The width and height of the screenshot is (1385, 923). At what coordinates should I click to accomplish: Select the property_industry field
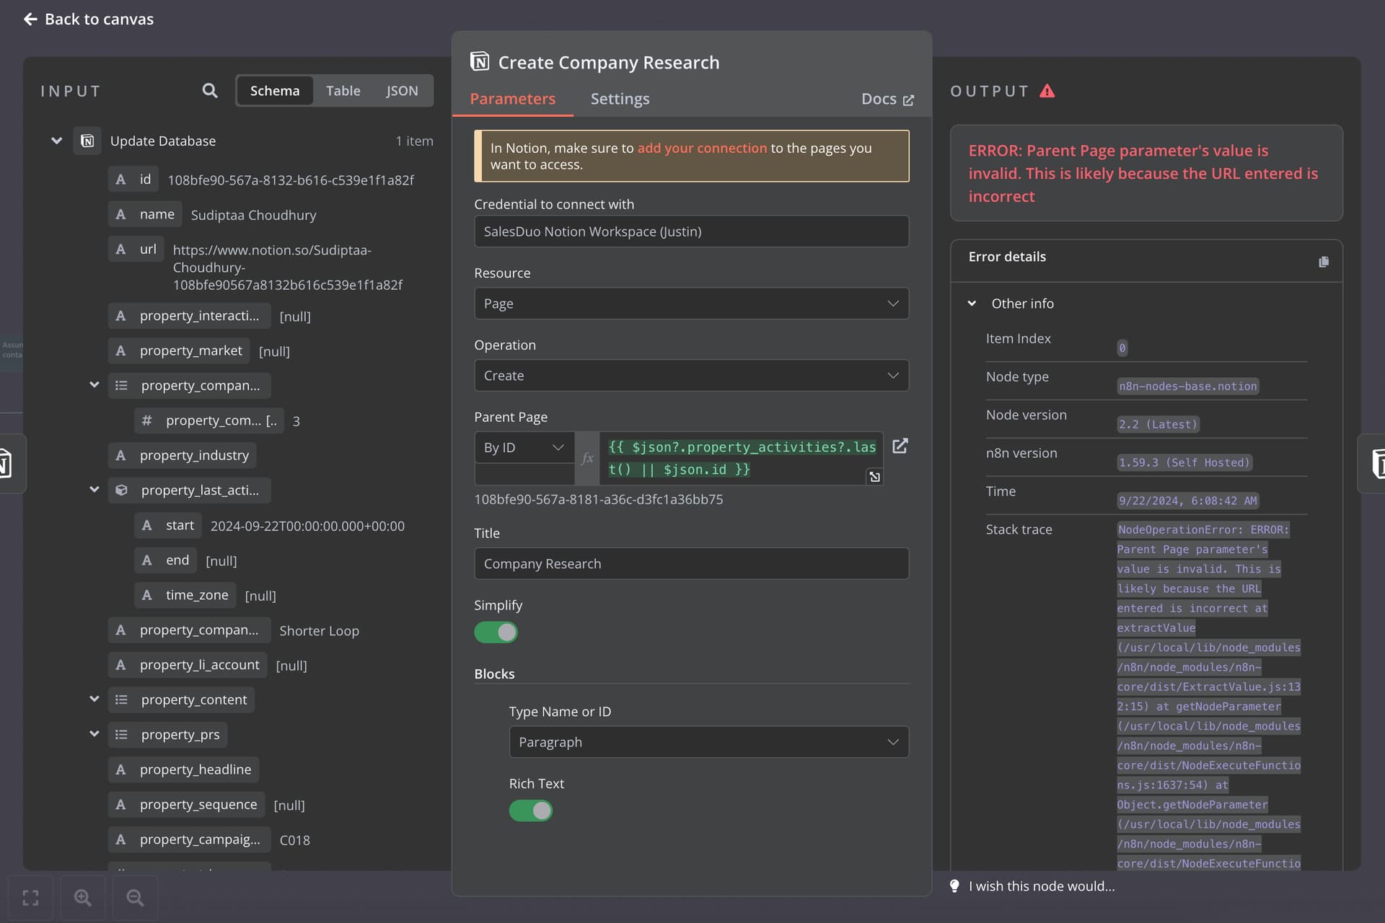183,455
